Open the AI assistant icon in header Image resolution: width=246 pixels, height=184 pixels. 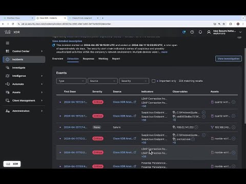coord(184,32)
